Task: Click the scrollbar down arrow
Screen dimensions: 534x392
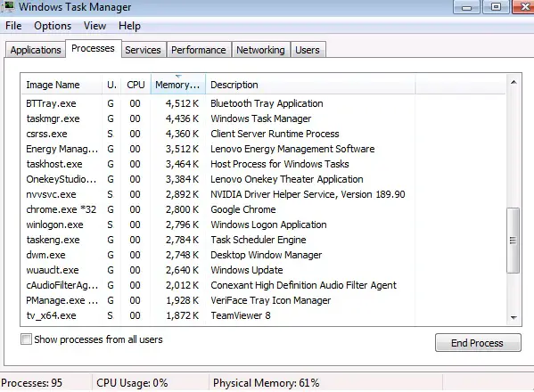Action: (x=513, y=317)
